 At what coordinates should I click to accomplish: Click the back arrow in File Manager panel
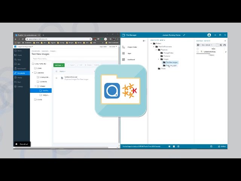pos(144,41)
